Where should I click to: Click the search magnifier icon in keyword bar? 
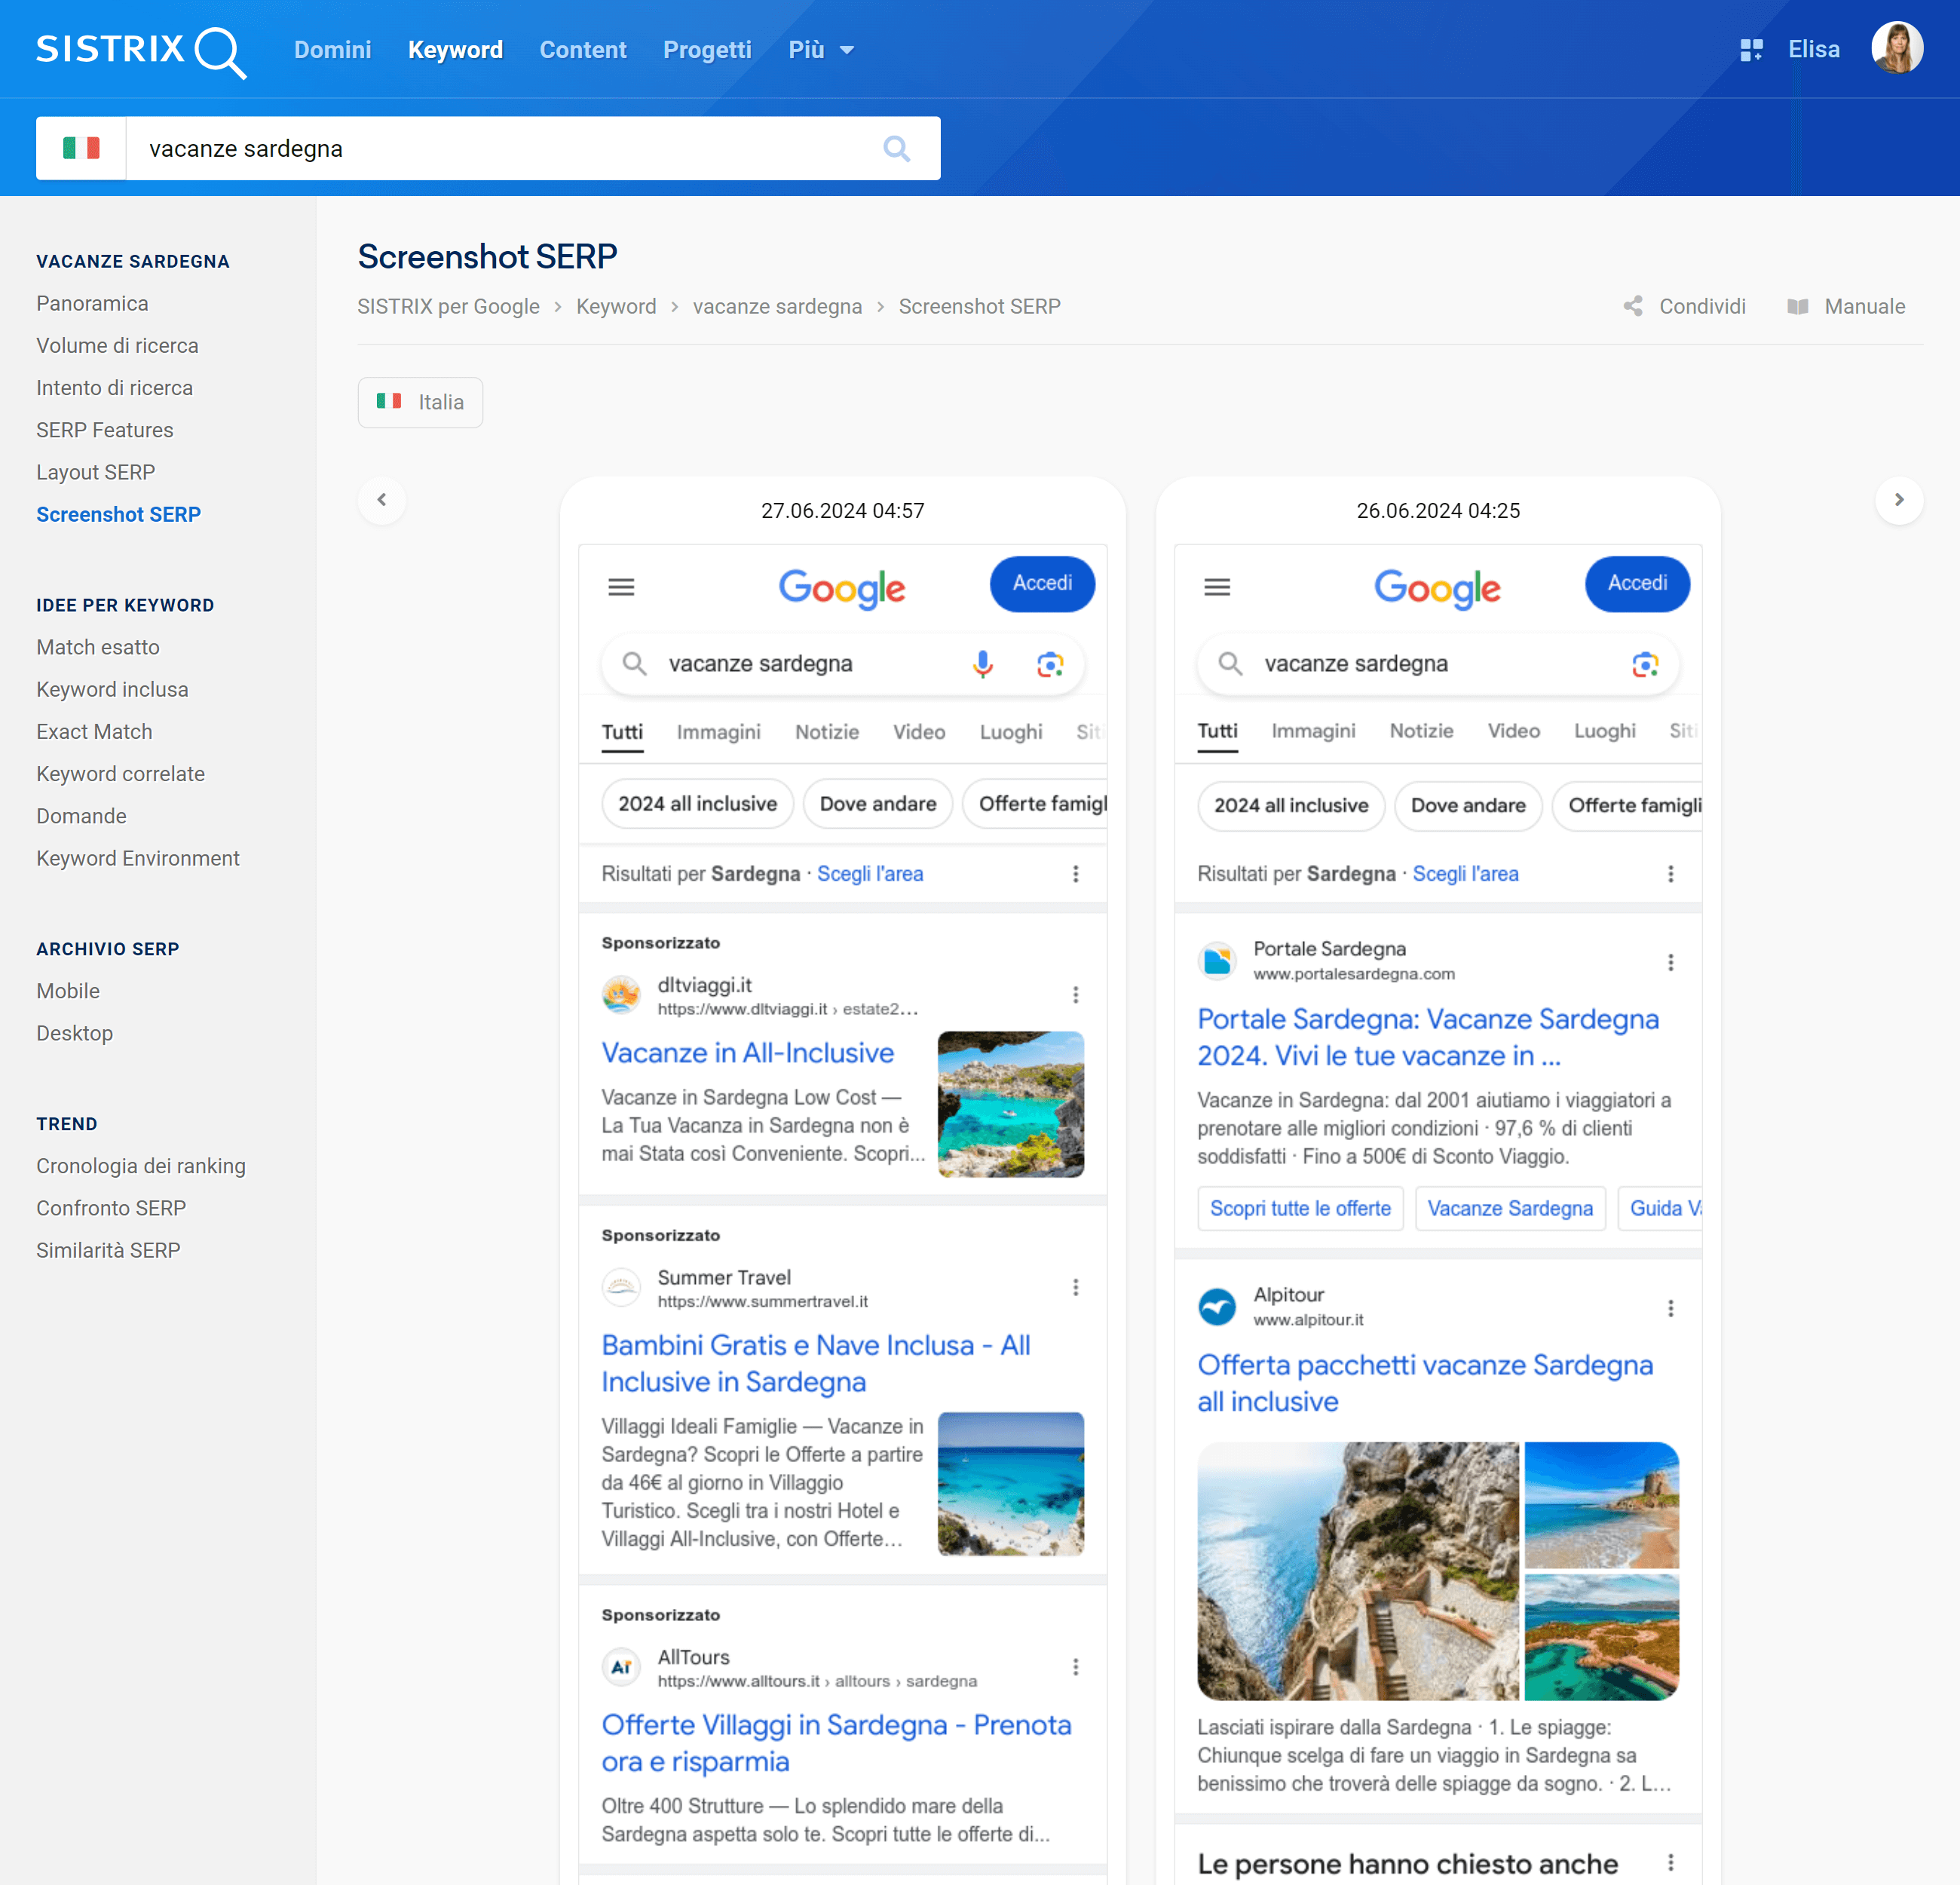[896, 149]
